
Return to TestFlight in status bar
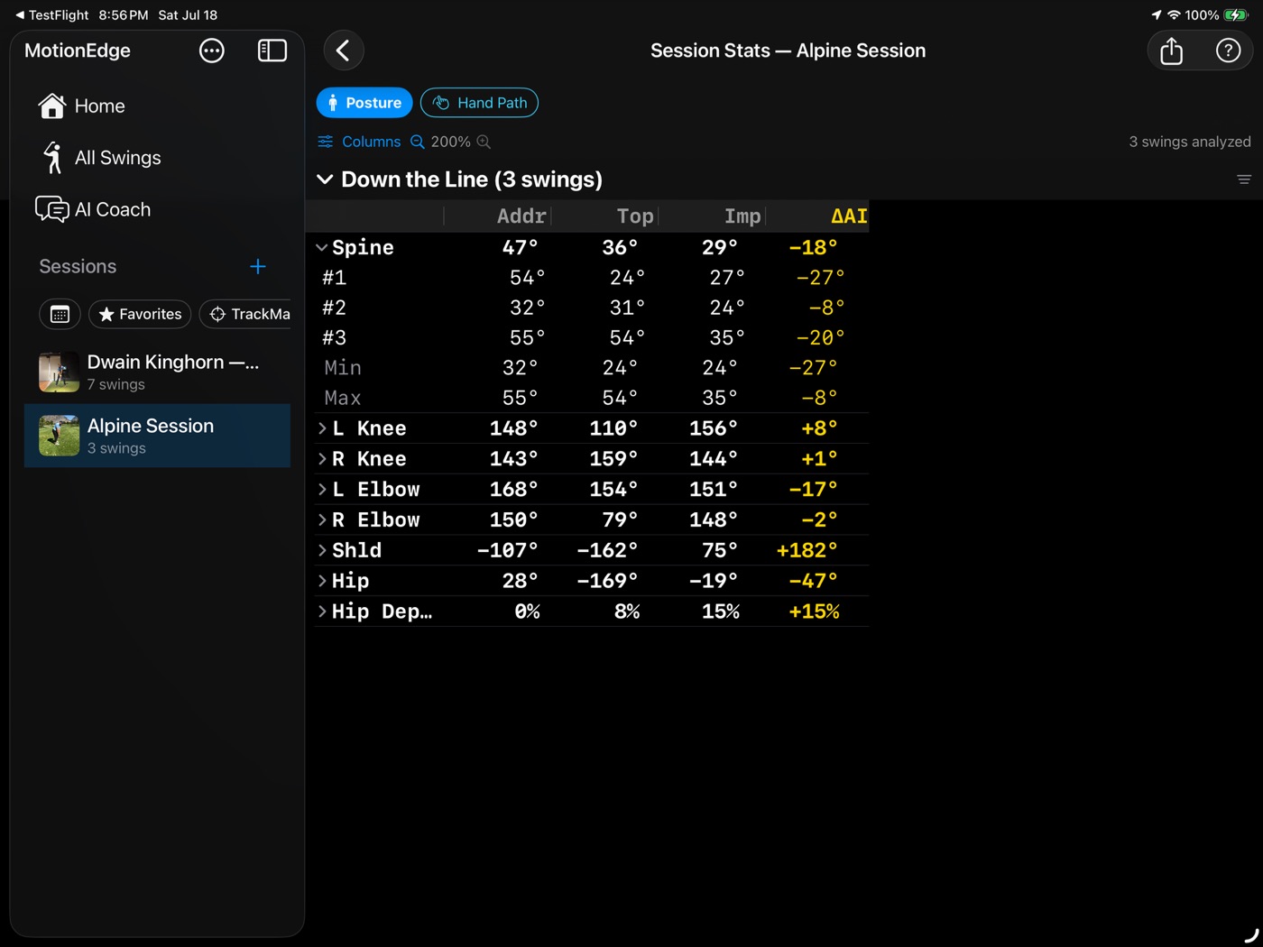[x=51, y=15]
